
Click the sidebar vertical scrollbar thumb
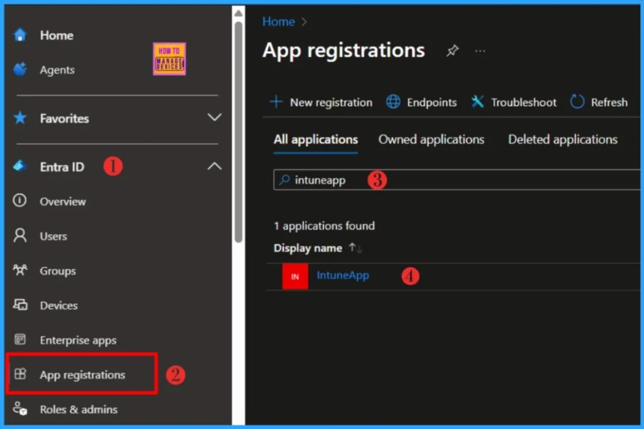pyautogui.click(x=238, y=132)
